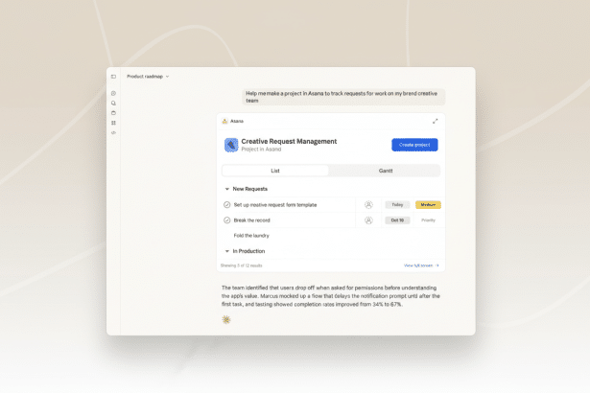Click assignee avatar for Break the record
590x393 pixels.
[x=368, y=220]
